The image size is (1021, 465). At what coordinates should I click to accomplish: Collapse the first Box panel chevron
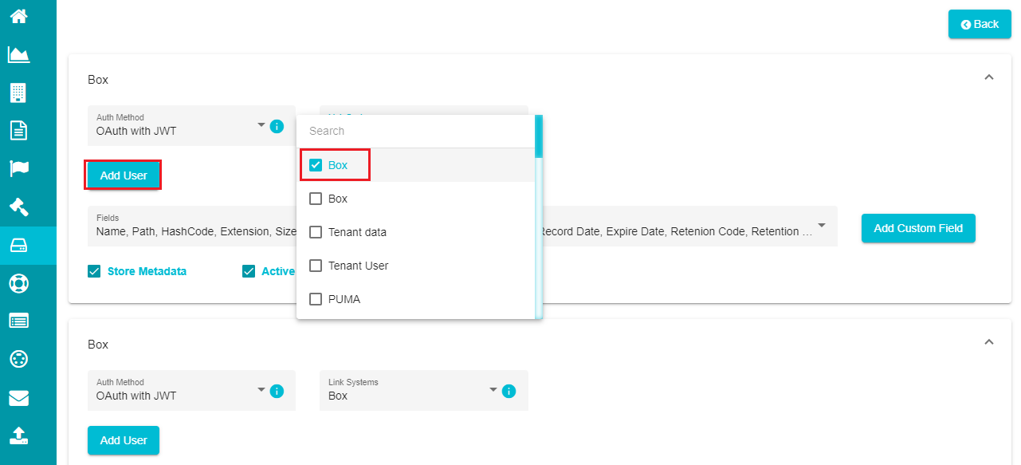click(x=989, y=77)
